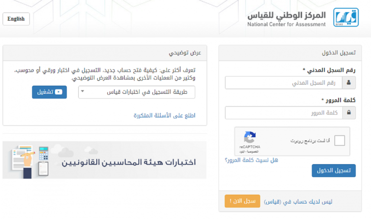Image resolution: width=371 pixels, height=219 pixels.
Task: Click the clipboard illustration in the banner
Action: pos(43,169)
